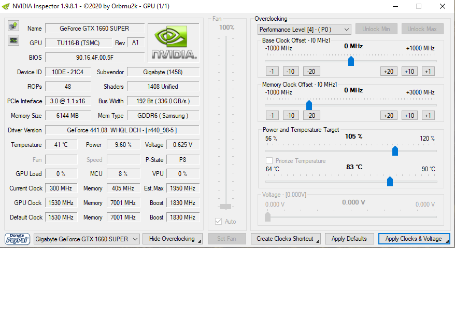
Task: Decrease Base Clock Offset by 10
Action: coord(291,71)
